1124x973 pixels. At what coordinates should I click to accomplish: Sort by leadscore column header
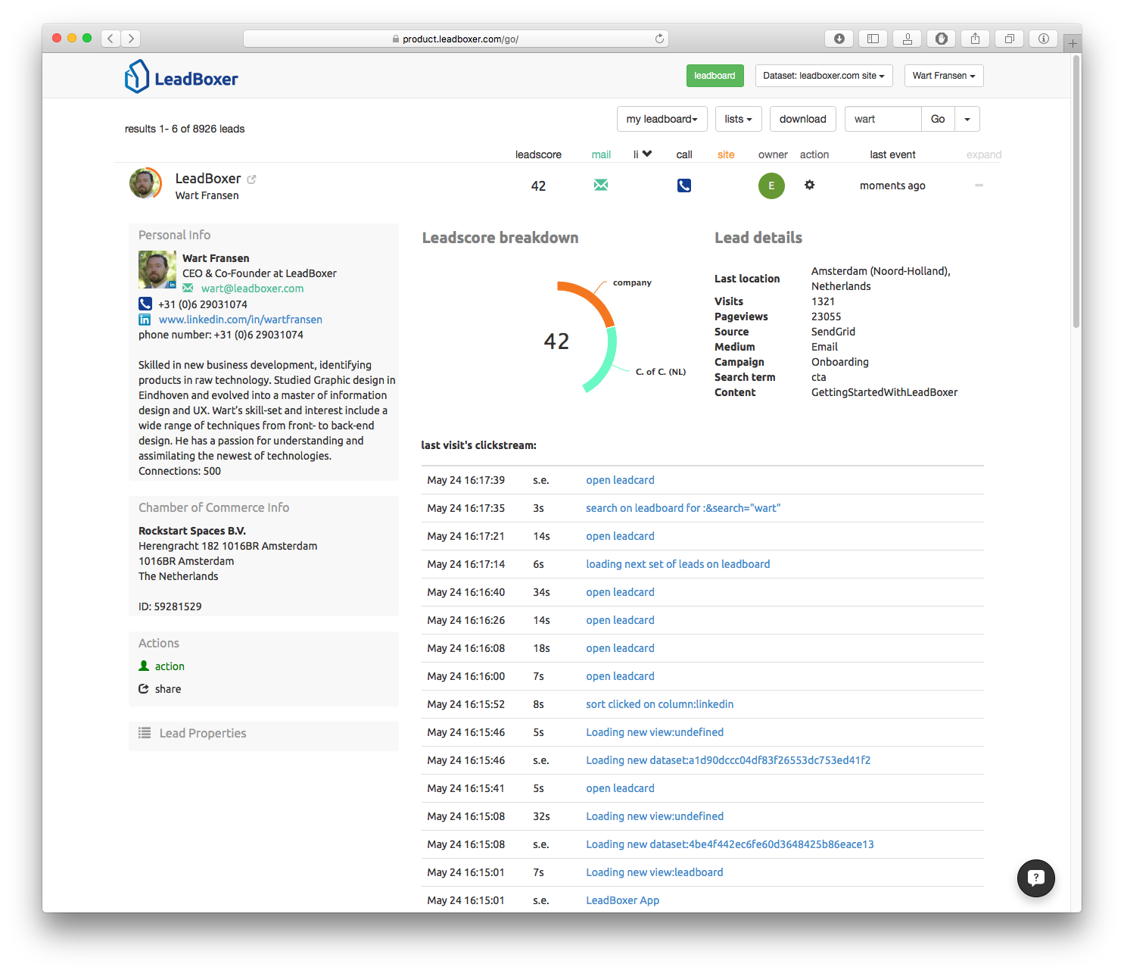click(538, 154)
